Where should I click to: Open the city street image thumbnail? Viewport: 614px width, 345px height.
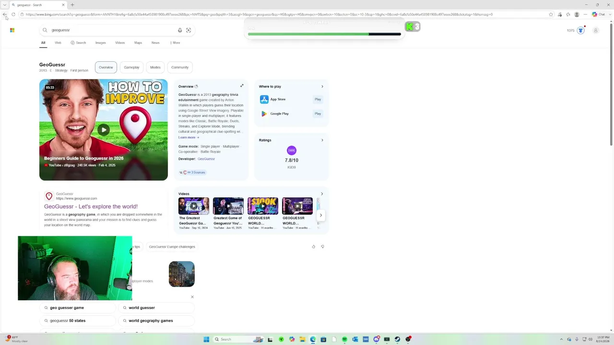[182, 274]
